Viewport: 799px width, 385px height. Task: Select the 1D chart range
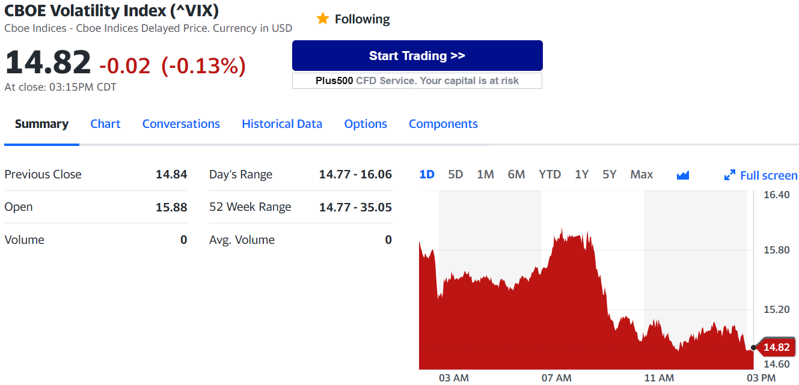427,175
